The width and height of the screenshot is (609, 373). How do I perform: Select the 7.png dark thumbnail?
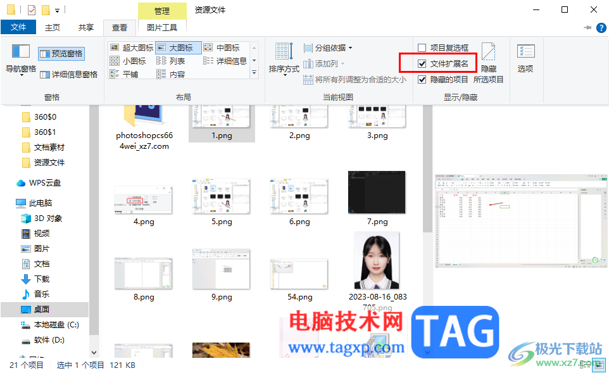tap(377, 193)
